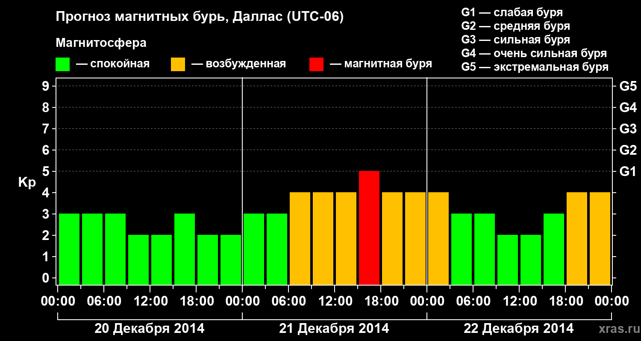Click the '21 Декабря 2014' date label
Screen dimensions: 641x341
pos(334,329)
